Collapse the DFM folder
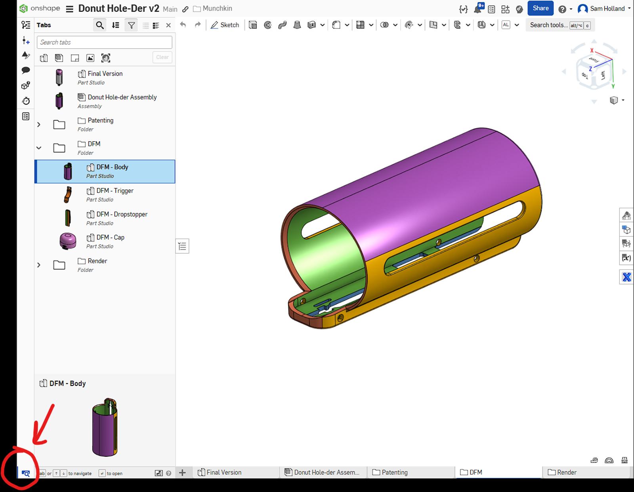The width and height of the screenshot is (634, 492). [39, 148]
